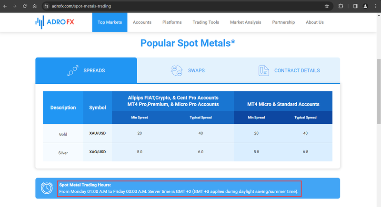Click Gold min spread value 20
The image size is (381, 207).
coord(140,133)
